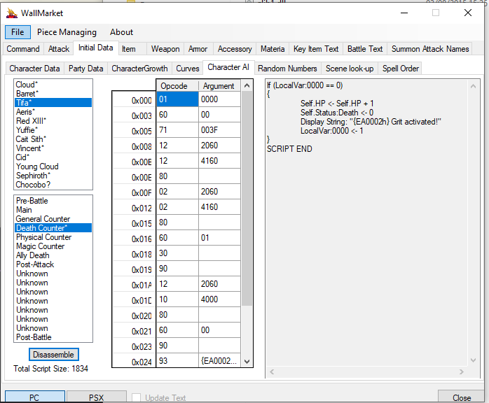Open the CharacterGrowth sub-tab

tap(139, 68)
